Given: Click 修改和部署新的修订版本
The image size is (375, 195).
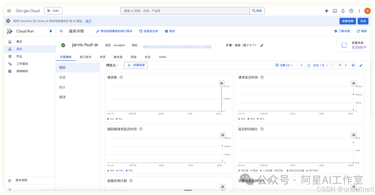Looking at the screenshot, I should pyautogui.click(x=114, y=31).
